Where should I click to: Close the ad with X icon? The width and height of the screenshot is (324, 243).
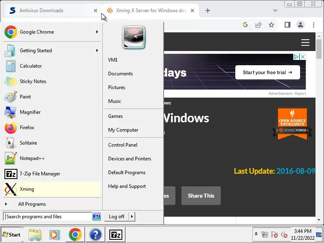(303, 57)
